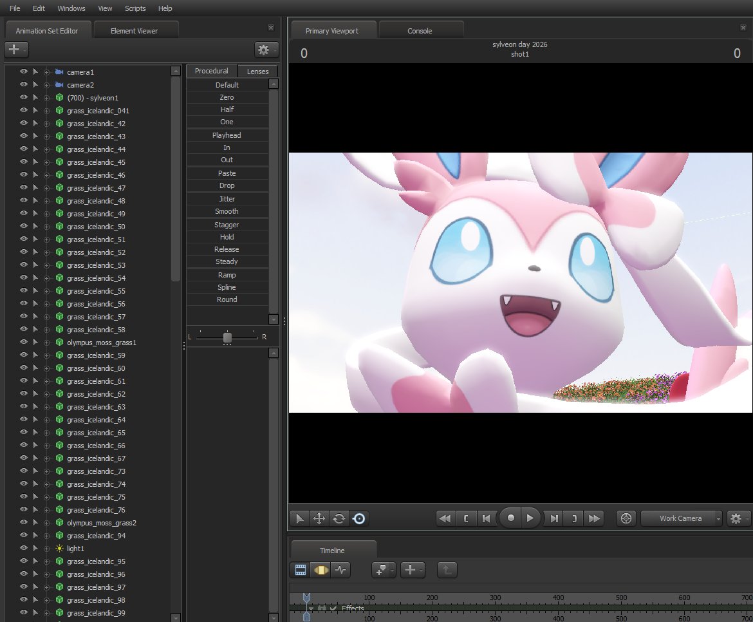Click the camera target icon beside Work Camera
753x622 pixels.
pyautogui.click(x=626, y=518)
